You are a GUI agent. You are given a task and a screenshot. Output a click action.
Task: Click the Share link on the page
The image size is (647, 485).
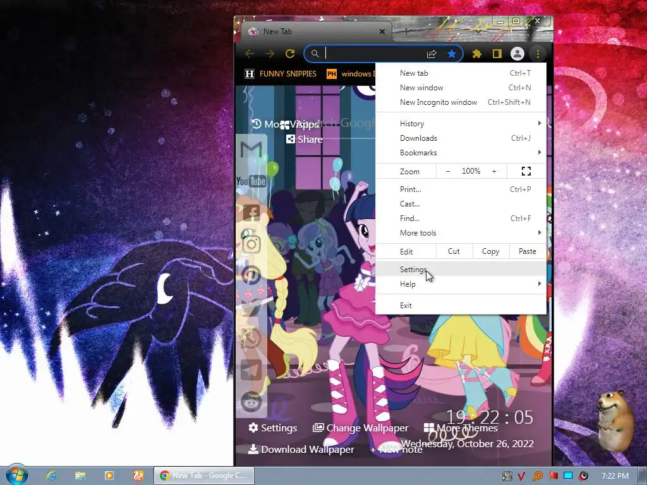[x=305, y=140]
